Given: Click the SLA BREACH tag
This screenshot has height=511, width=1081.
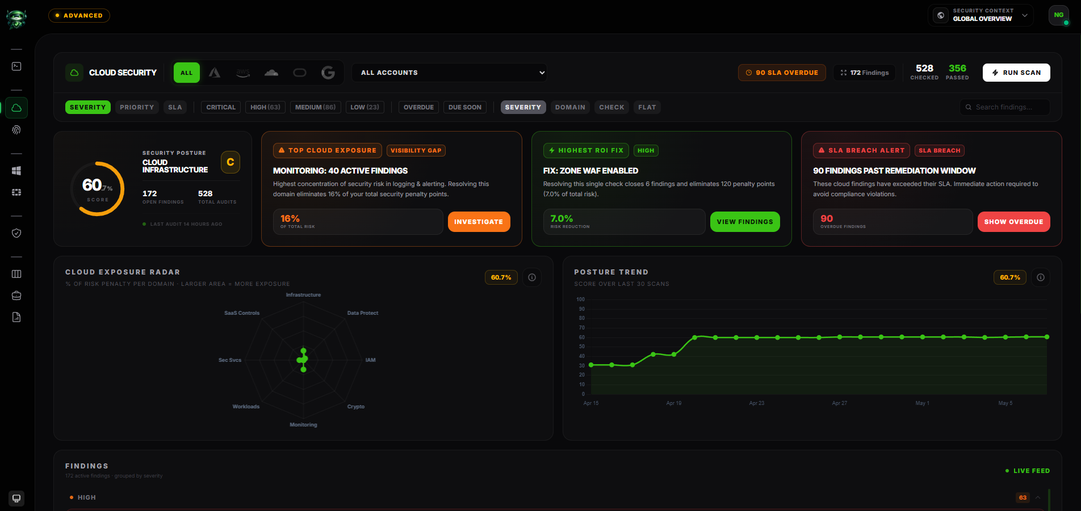Looking at the screenshot, I should click(x=940, y=150).
